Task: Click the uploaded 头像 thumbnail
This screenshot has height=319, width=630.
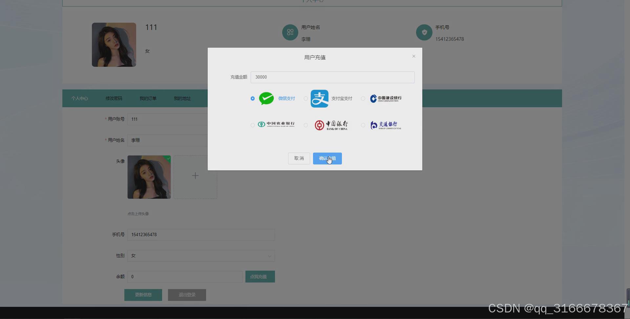Action: coord(149,177)
